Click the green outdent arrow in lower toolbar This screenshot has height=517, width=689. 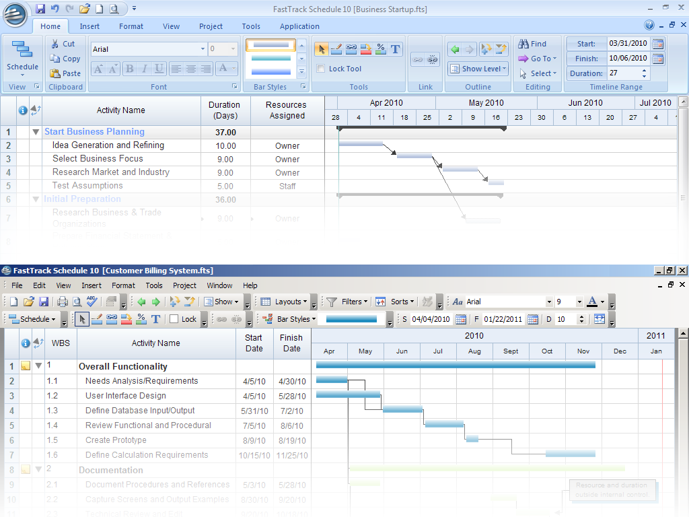pyautogui.click(x=141, y=302)
